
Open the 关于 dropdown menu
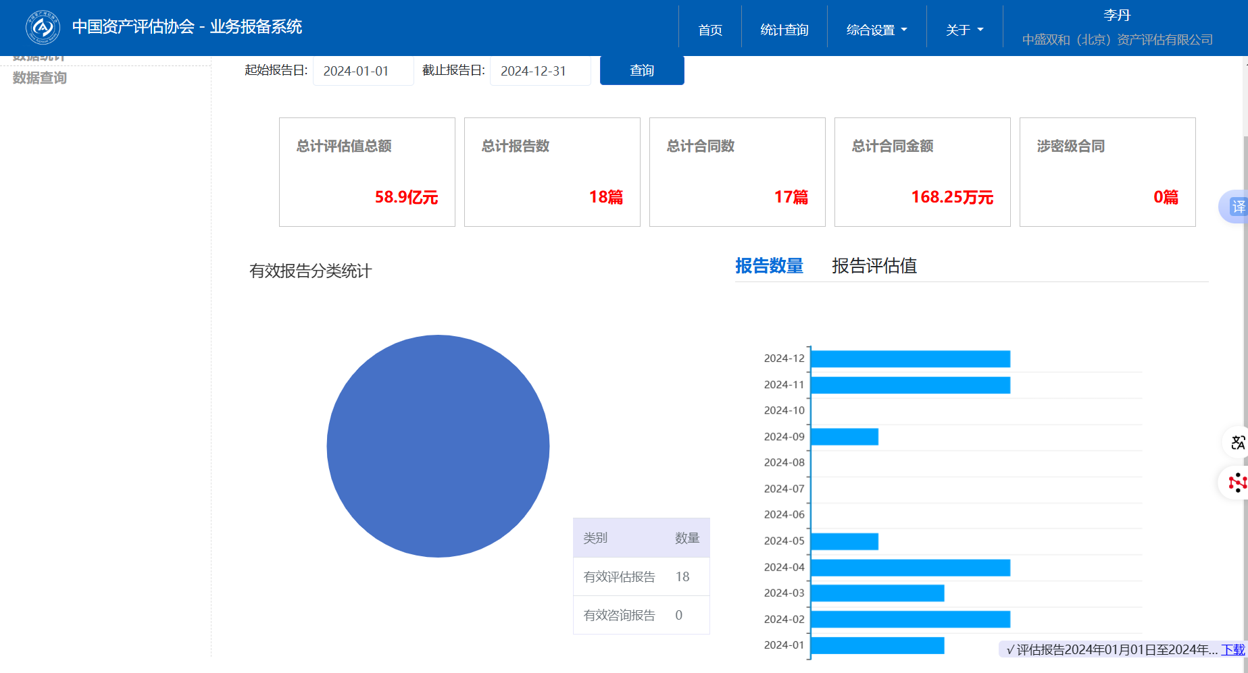964,30
